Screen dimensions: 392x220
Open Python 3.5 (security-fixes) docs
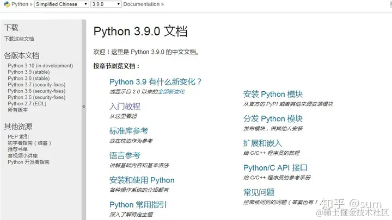pyautogui.click(x=36, y=97)
